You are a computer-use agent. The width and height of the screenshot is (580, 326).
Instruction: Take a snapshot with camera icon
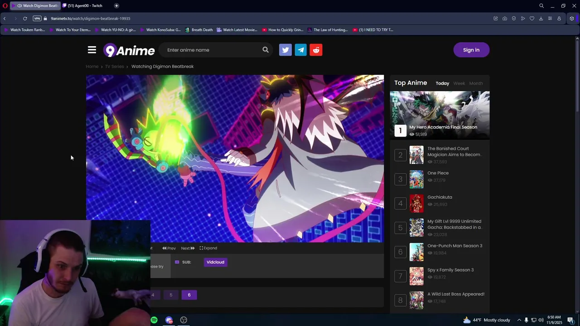click(x=505, y=19)
